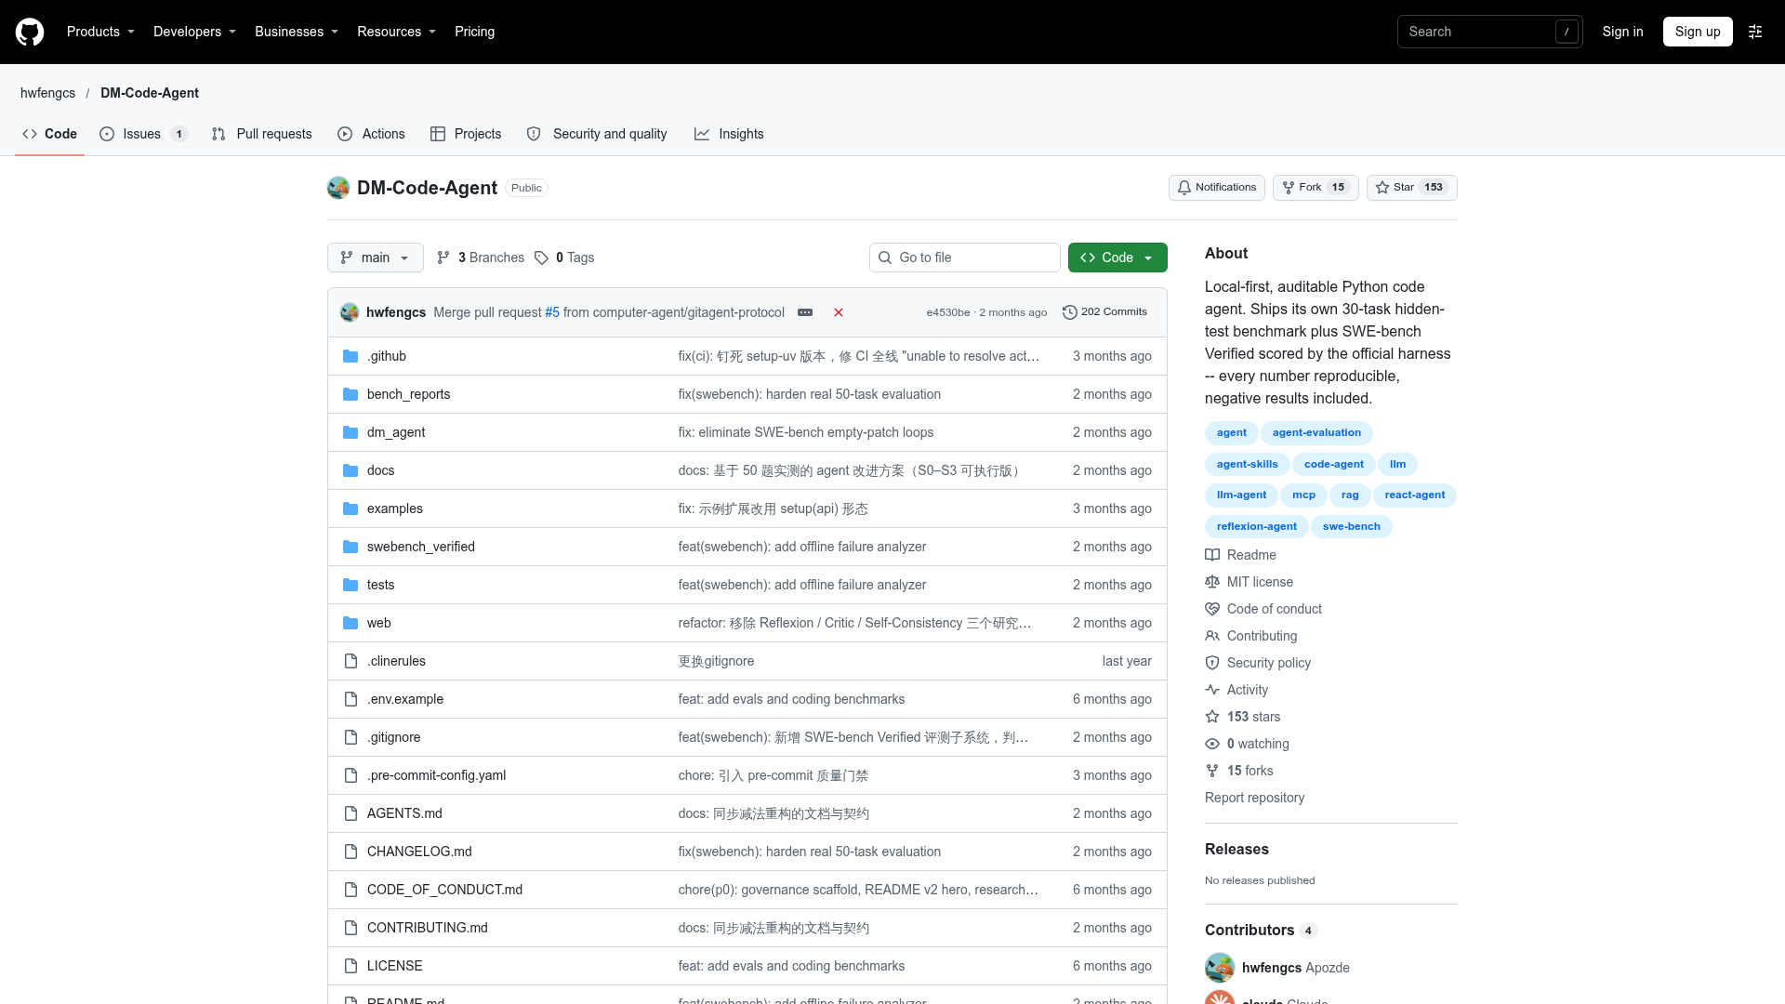Viewport: 1785px width, 1004px height.
Task: Open pull request #5 link
Action: pyautogui.click(x=552, y=312)
